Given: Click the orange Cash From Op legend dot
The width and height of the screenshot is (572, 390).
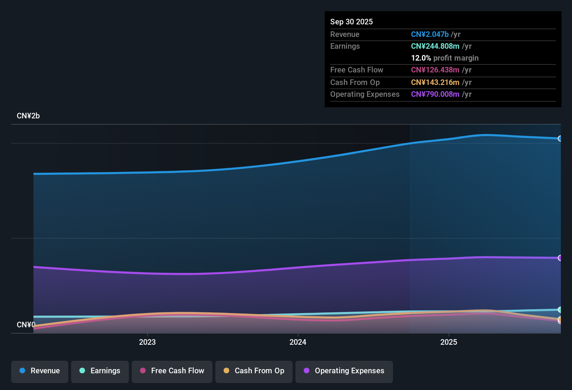Looking at the screenshot, I should (226, 371).
